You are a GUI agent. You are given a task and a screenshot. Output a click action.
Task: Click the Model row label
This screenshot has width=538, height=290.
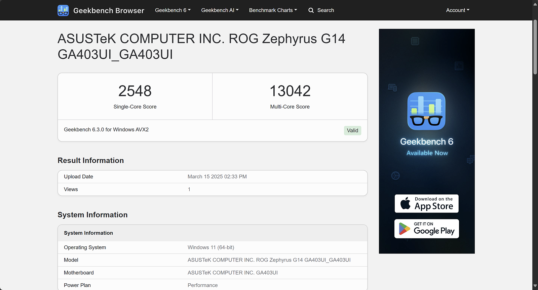(x=71, y=260)
